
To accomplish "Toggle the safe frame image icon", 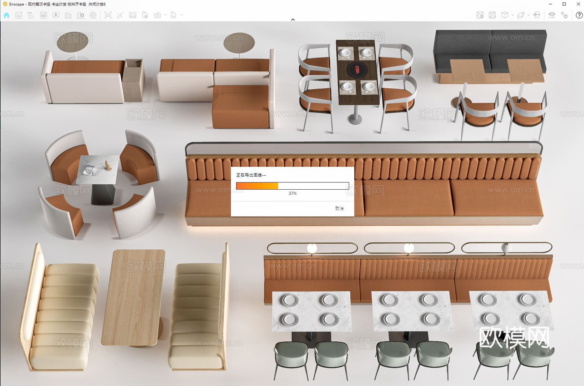I will pos(492,15).
